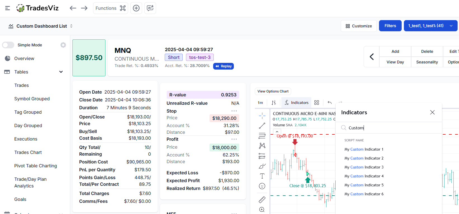459x214 pixels.
Task: Select the ruler measure tool
Action: (x=262, y=199)
